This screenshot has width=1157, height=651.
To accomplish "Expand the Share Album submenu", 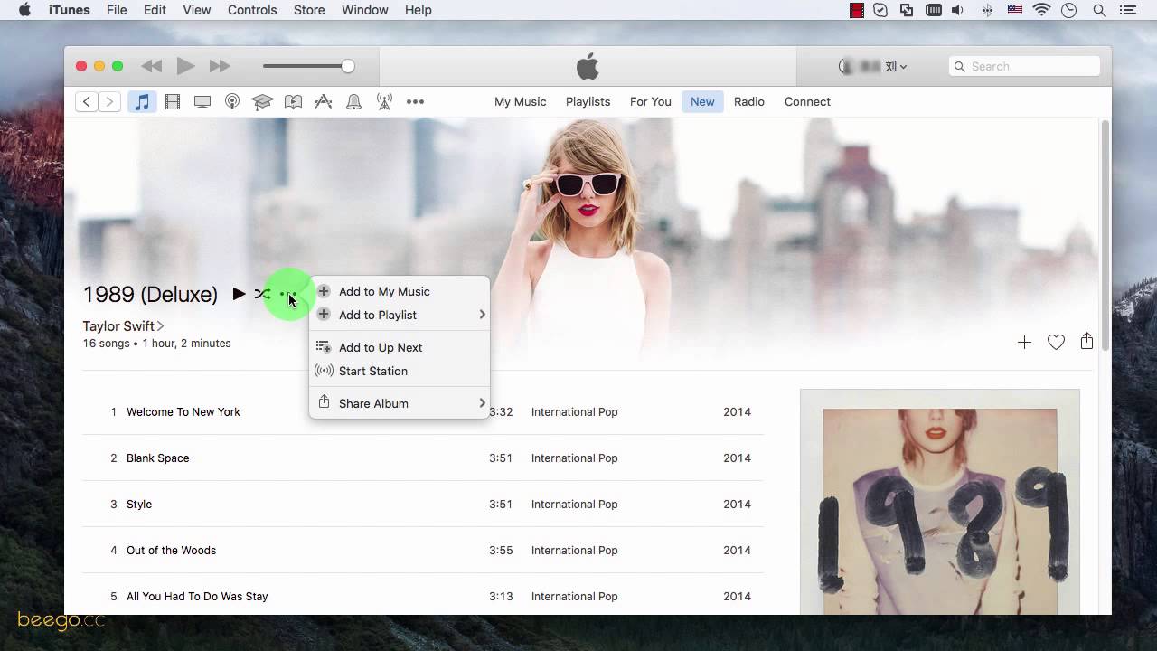I will click(x=400, y=403).
